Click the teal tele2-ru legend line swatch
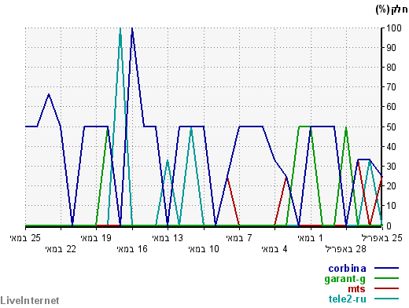The image size is (409, 308). 386,299
